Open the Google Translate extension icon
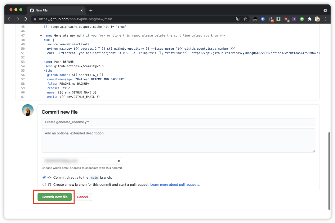Viewport: 335px width, 223px height. pyautogui.click(x=237, y=19)
